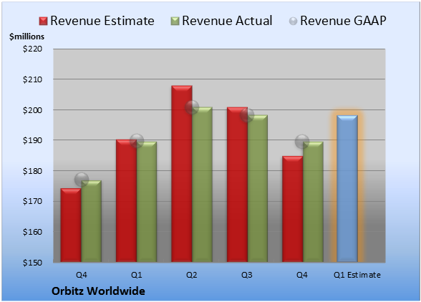Viewport: 421px width, 302px height.
Task: Click the '$200' axis value
Action: [32, 110]
